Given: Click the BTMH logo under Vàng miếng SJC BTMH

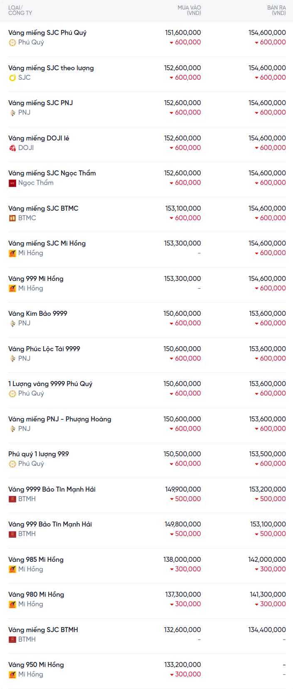Looking at the screenshot, I should point(12,640).
